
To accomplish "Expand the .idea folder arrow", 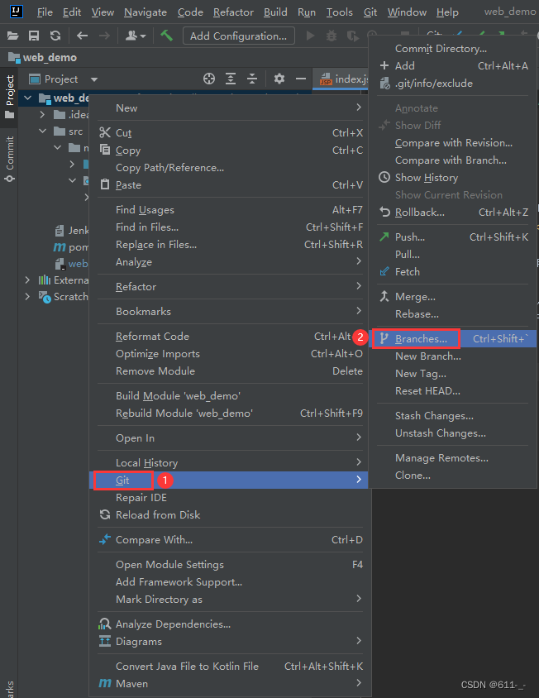I will [x=42, y=115].
